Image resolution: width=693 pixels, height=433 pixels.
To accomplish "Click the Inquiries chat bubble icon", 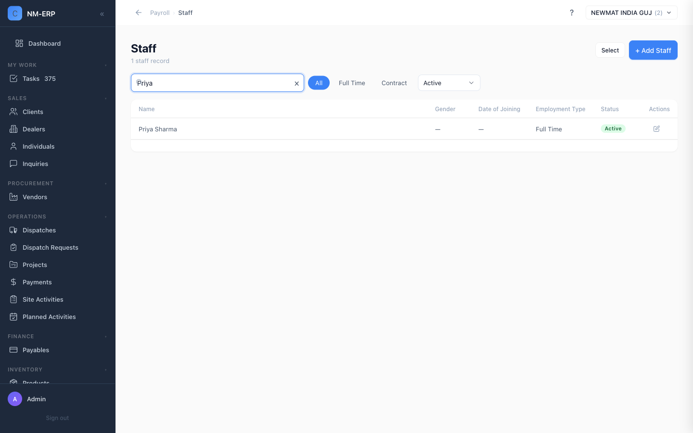I will [x=13, y=164].
